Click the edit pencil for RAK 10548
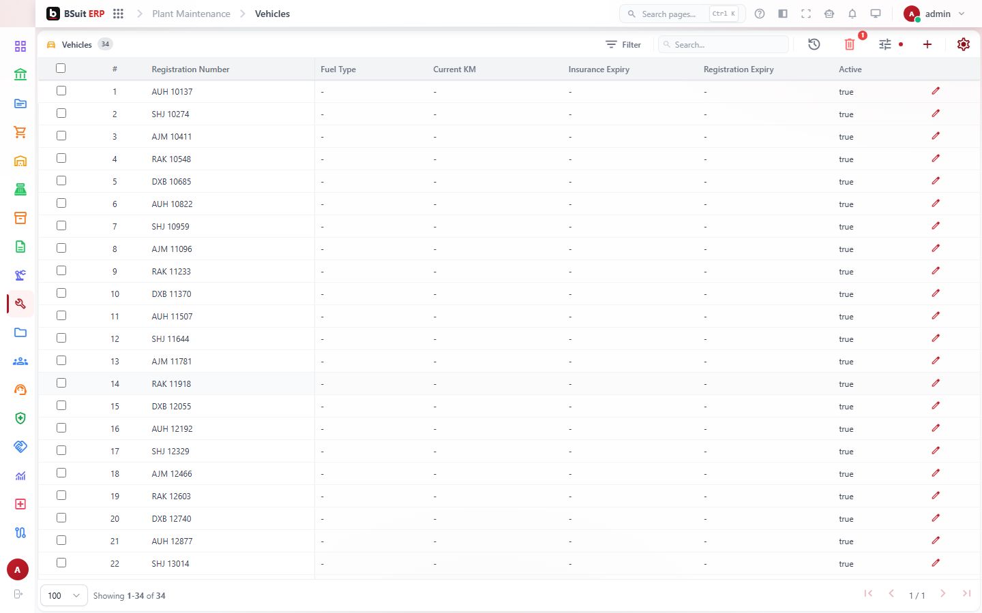982x613 pixels. coord(936,158)
